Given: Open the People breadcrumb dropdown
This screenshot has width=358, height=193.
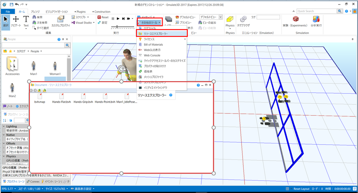Looking at the screenshot, I should 41,51.
